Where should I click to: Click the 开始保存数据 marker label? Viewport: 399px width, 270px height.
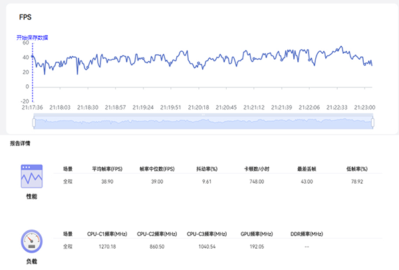click(x=32, y=37)
